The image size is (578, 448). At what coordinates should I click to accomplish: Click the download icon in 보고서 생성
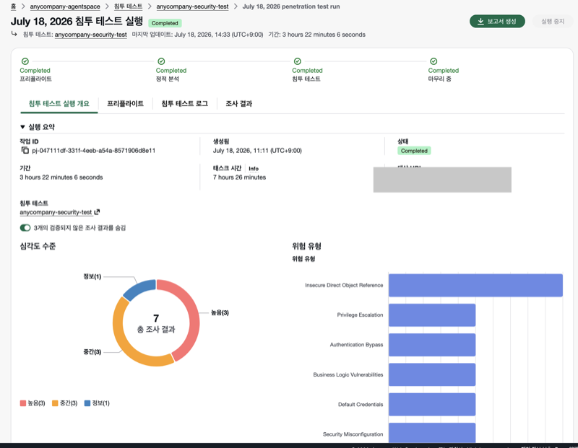480,22
